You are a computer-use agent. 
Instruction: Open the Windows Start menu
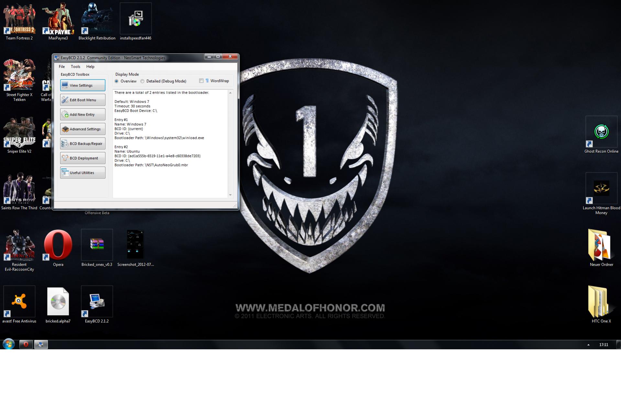[9, 344]
